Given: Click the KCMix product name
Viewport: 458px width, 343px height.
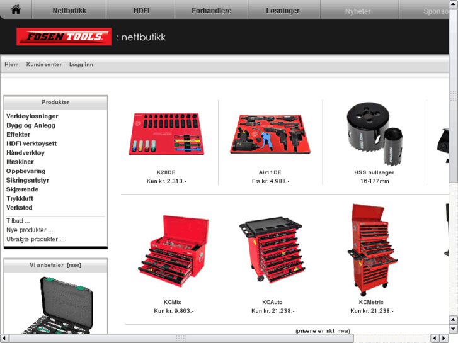Looking at the screenshot, I should tap(173, 302).
